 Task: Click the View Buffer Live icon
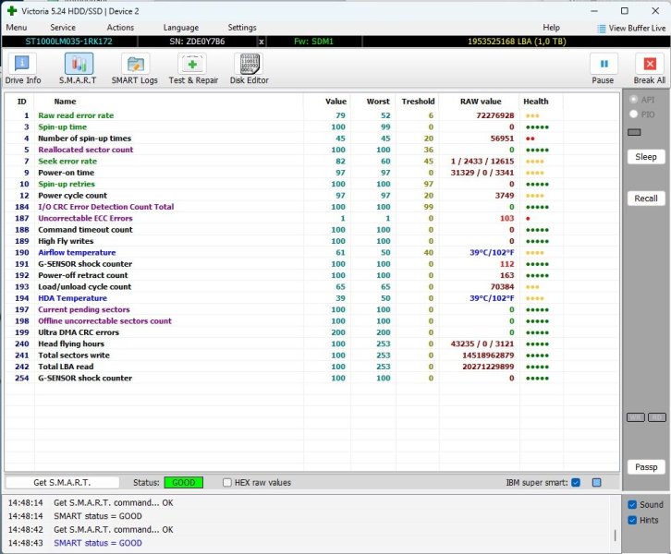click(603, 29)
